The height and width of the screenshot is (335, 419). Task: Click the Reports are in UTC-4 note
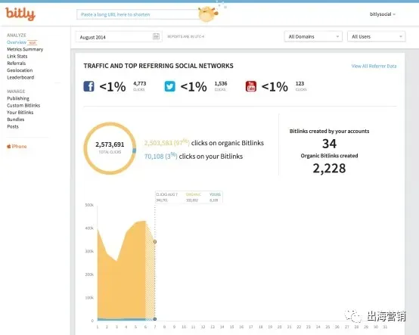186,36
